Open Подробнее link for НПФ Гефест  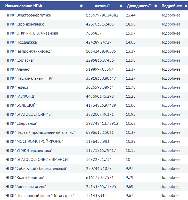(170, 87)
